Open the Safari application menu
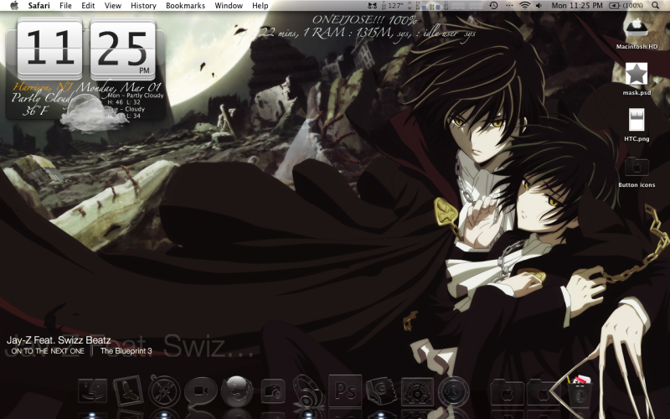Viewport: 670px width, 419px height. [x=39, y=6]
